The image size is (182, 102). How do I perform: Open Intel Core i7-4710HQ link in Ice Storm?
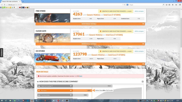117,55
